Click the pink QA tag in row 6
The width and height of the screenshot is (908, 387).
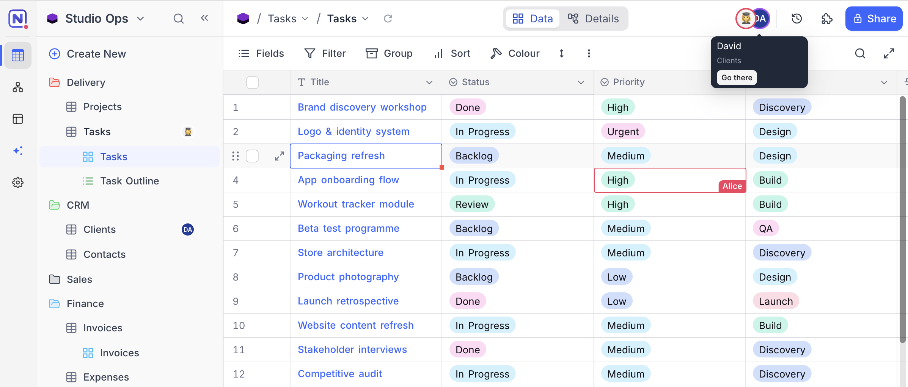click(766, 229)
